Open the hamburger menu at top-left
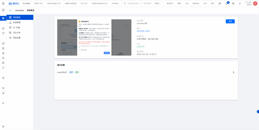The width and height of the screenshot is (259, 130). (3, 4)
